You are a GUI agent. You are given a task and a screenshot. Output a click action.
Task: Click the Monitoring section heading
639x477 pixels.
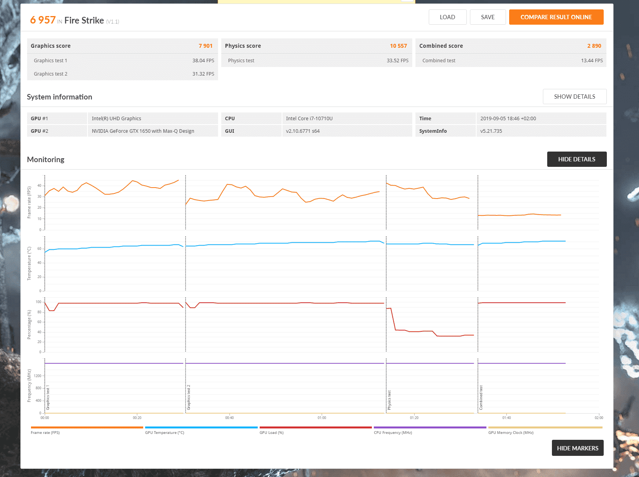pos(46,159)
